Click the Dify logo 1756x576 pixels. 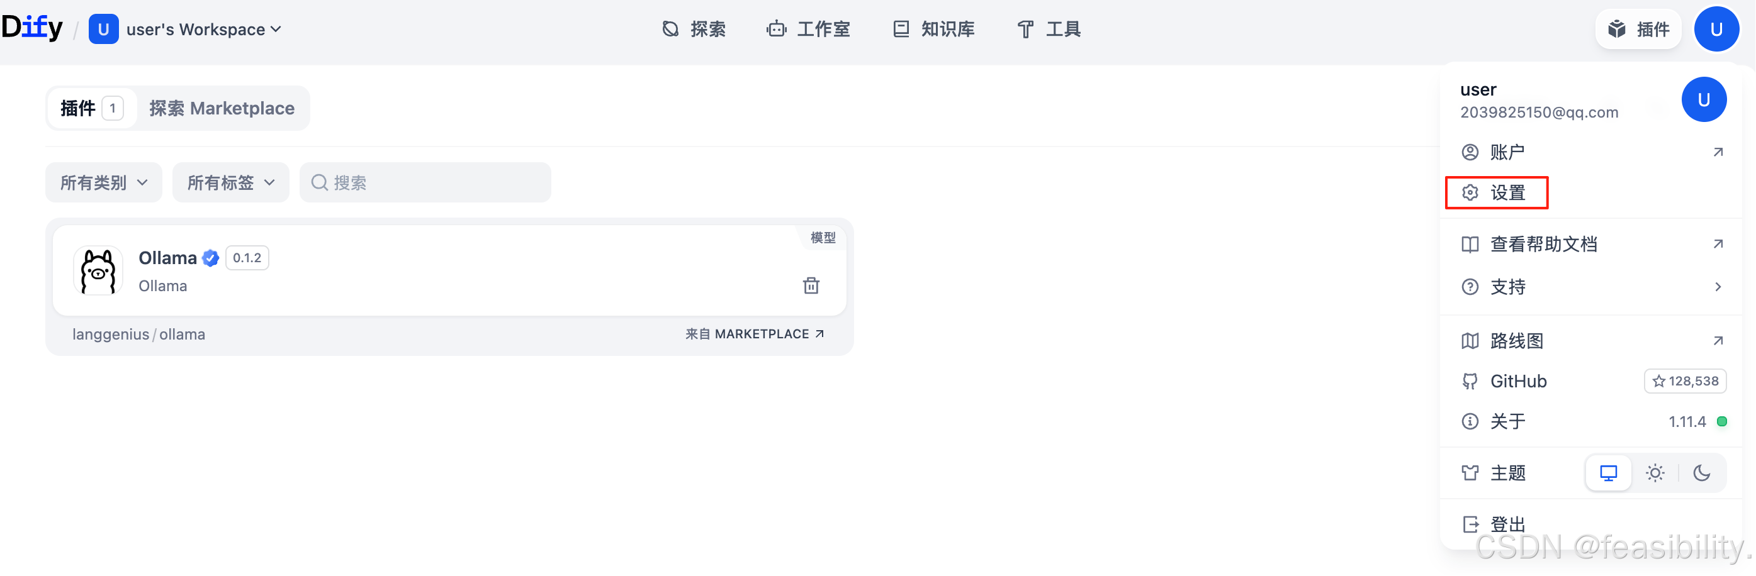[x=32, y=28]
